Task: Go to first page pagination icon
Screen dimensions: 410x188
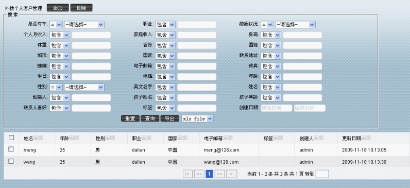Action: click(x=187, y=174)
